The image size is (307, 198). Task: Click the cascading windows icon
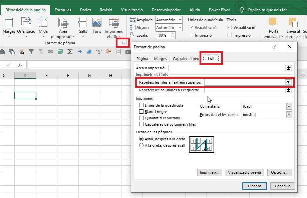[12, 52]
